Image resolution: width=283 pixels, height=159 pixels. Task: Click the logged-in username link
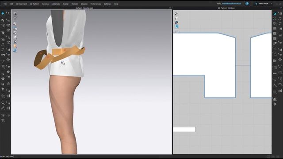click(231, 4)
